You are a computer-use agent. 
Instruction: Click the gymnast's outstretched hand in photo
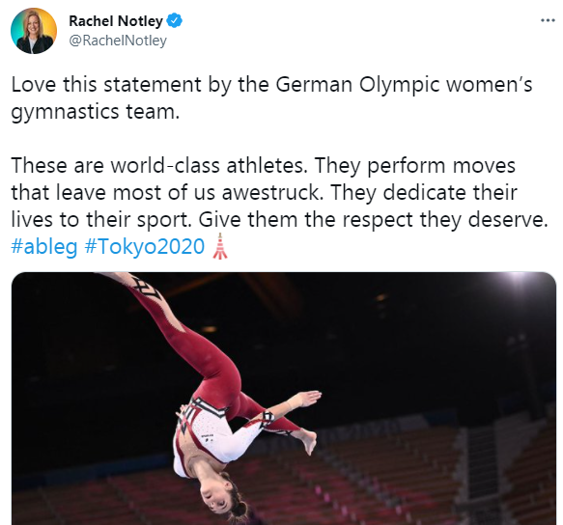(308, 398)
